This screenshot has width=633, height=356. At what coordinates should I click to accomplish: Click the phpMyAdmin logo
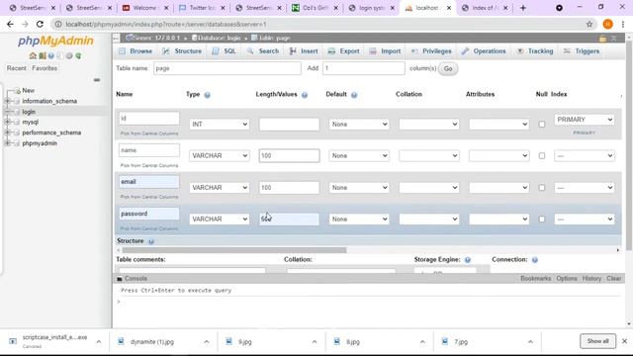tap(55, 41)
